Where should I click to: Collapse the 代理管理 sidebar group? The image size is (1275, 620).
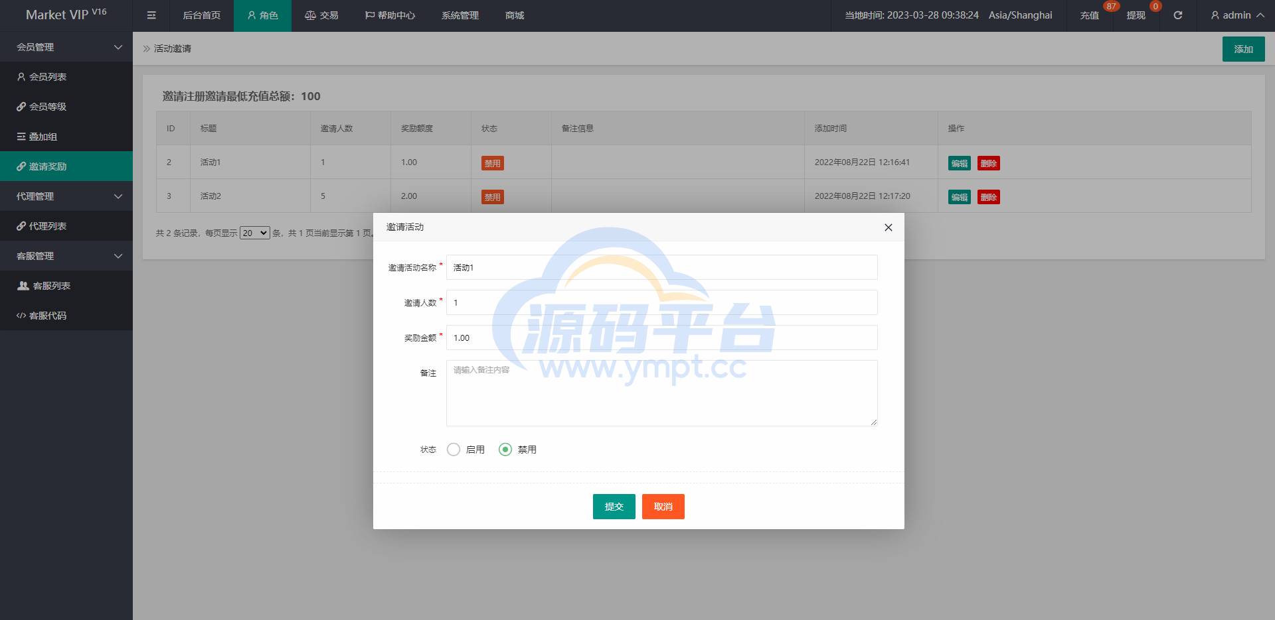[66, 196]
